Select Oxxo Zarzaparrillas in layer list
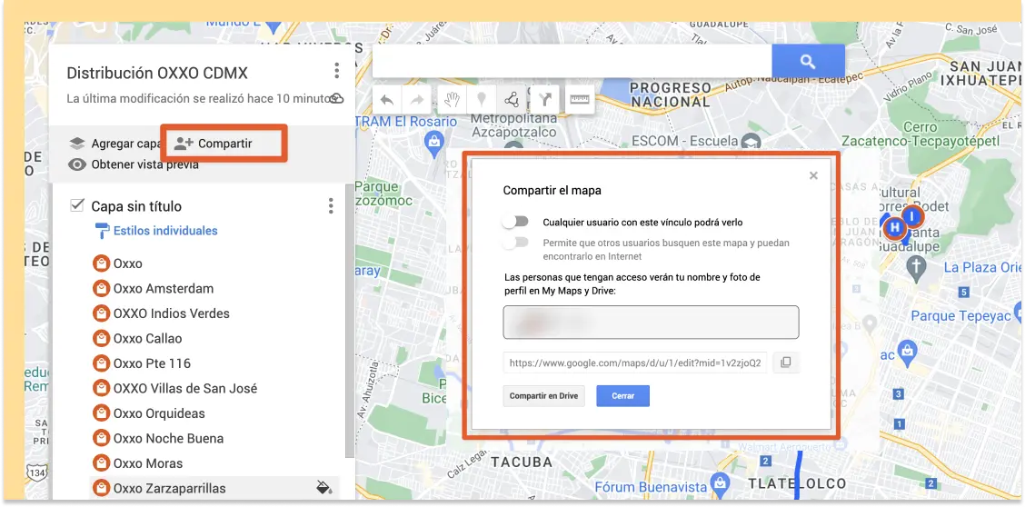This screenshot has width=1025, height=507. click(169, 488)
